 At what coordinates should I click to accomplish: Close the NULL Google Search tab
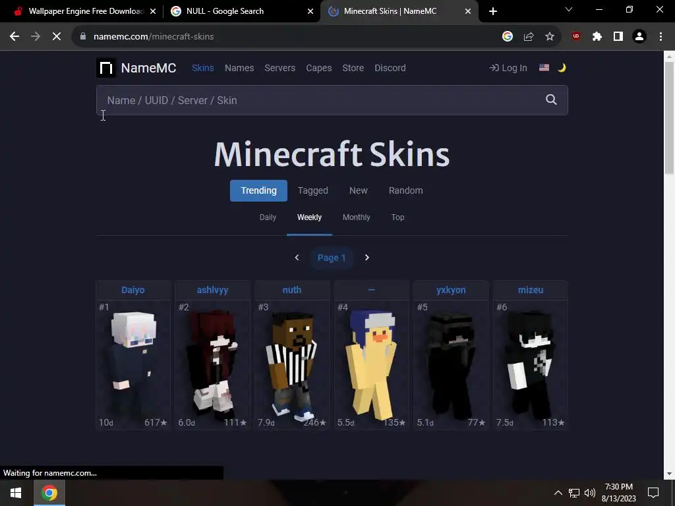coord(310,11)
